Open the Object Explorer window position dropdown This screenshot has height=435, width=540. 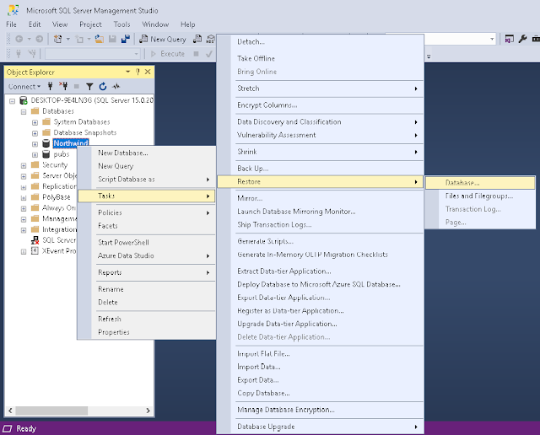(127, 72)
